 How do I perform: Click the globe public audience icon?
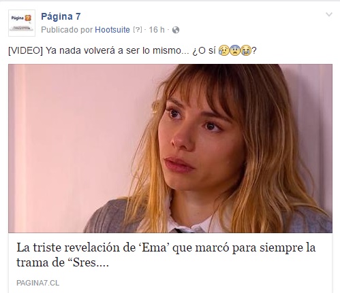click(176, 30)
